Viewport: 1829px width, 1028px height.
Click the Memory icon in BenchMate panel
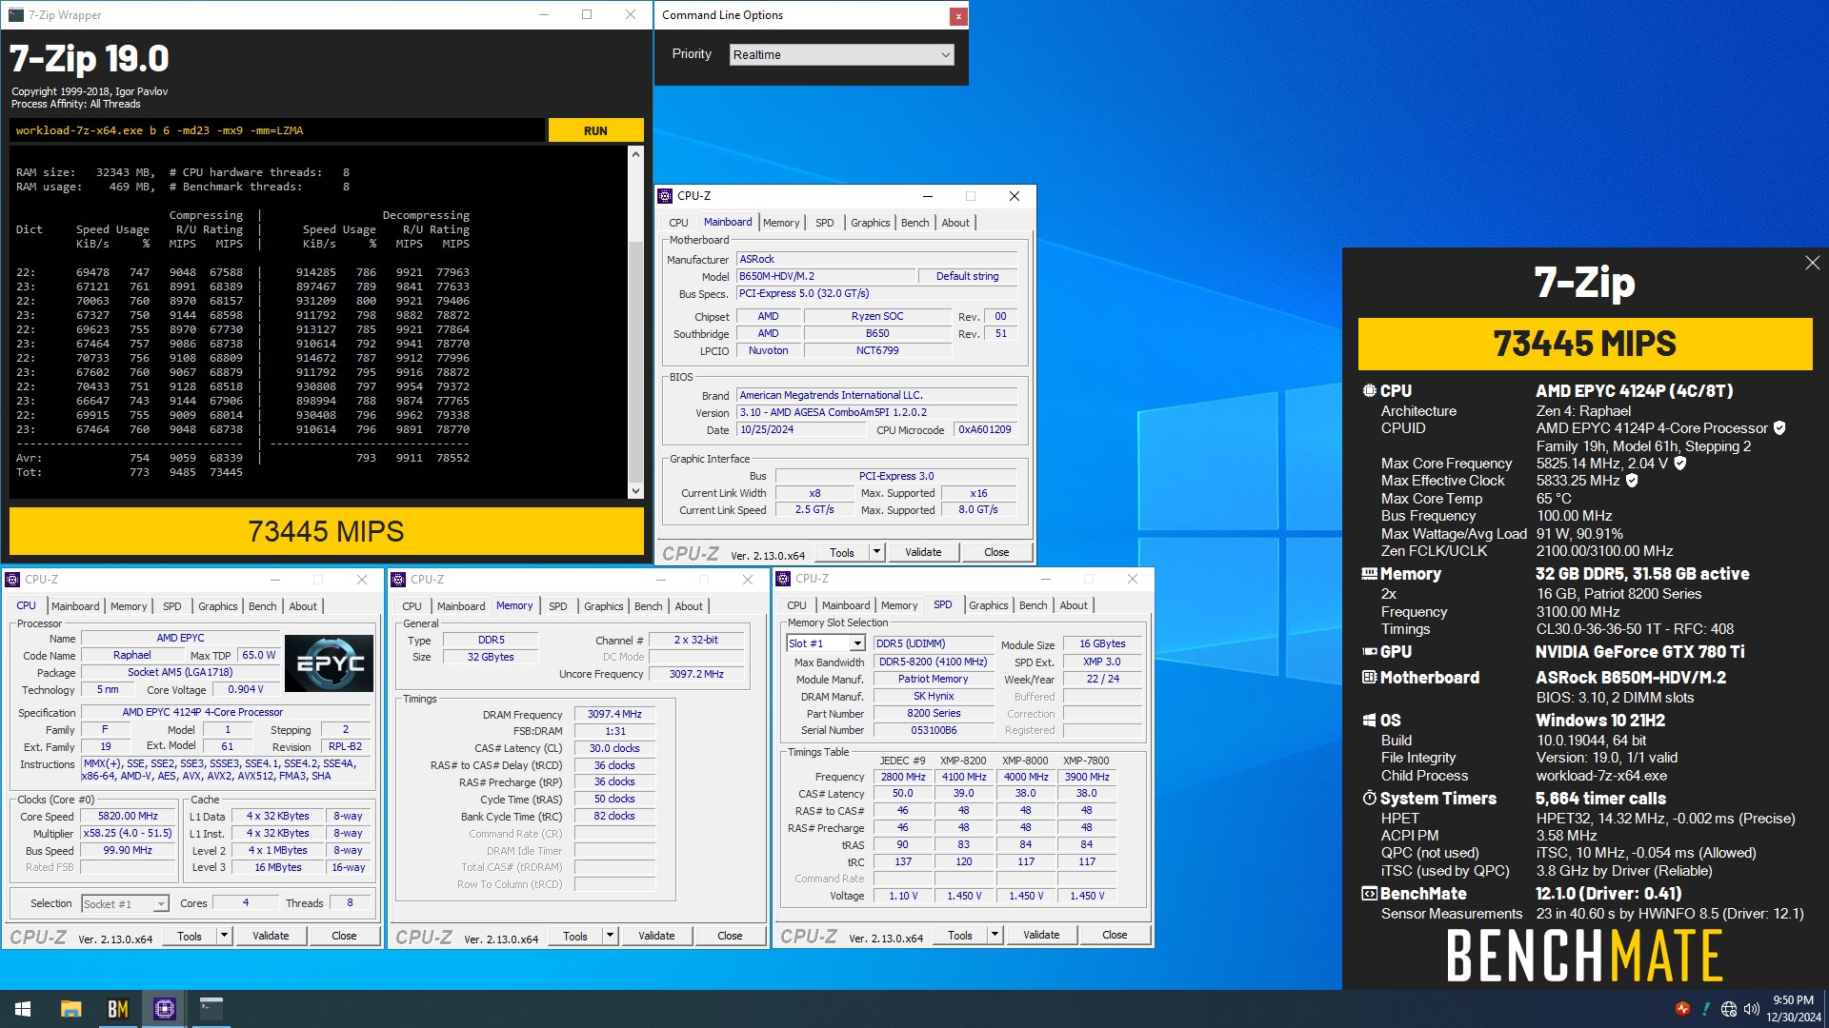(1369, 574)
